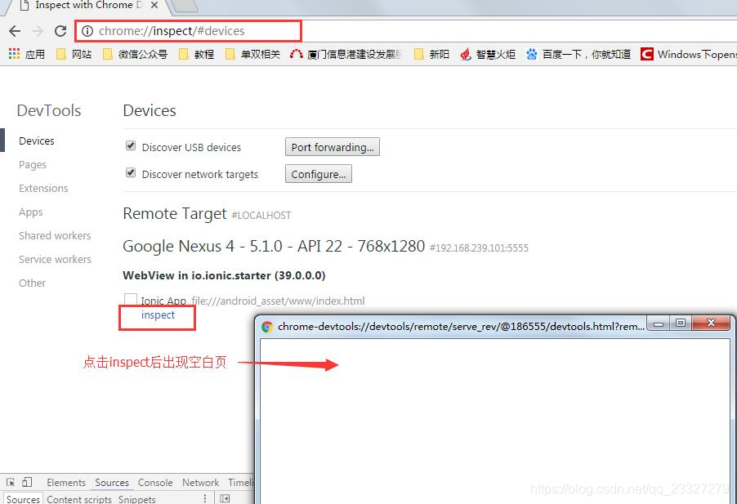Click the Chrome icon in devtools popup title

tap(267, 327)
